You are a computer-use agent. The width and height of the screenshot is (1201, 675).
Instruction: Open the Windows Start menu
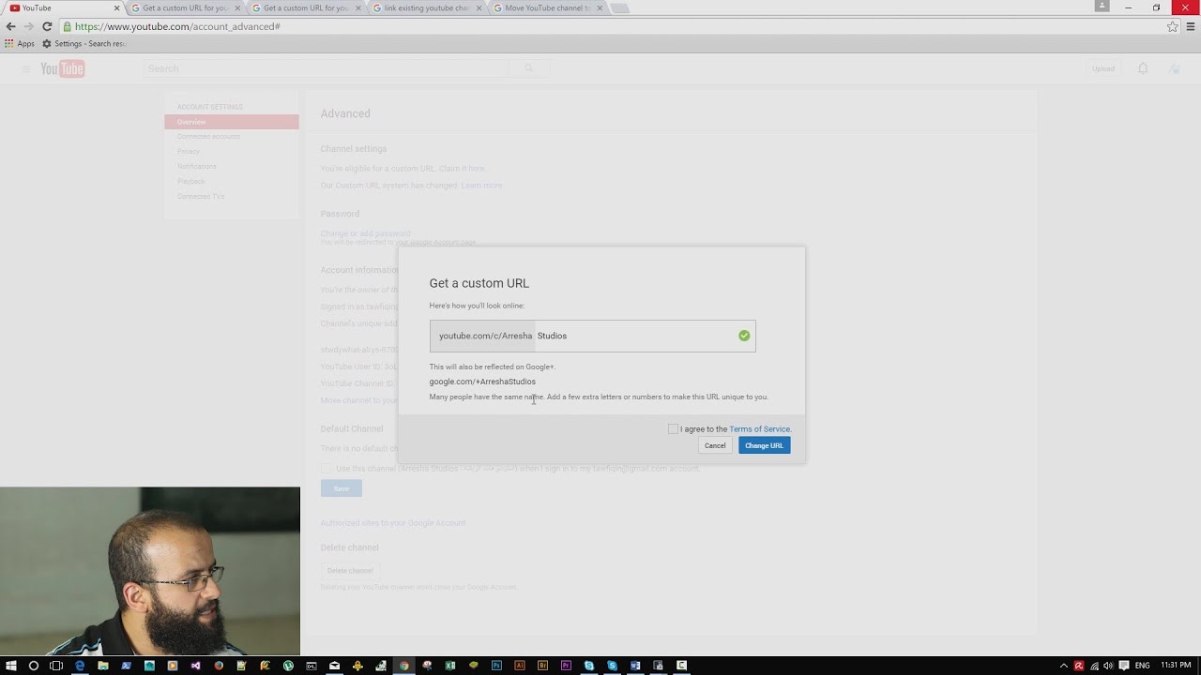pos(11,666)
